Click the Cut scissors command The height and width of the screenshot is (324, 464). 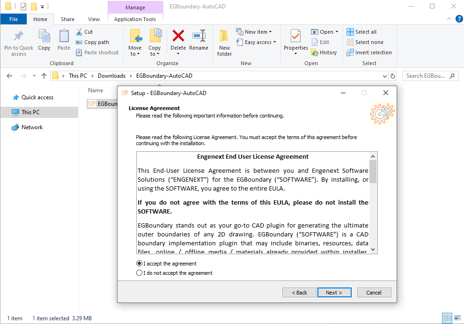point(85,32)
